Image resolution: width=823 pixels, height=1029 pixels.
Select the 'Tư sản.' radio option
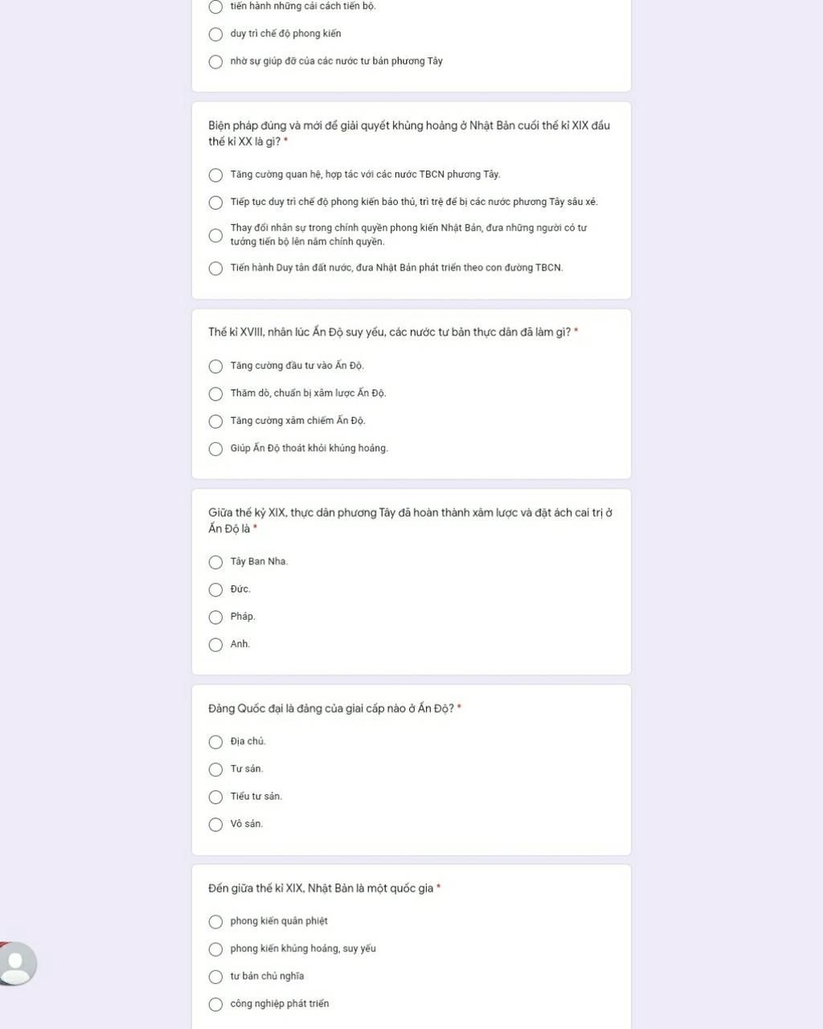215,769
